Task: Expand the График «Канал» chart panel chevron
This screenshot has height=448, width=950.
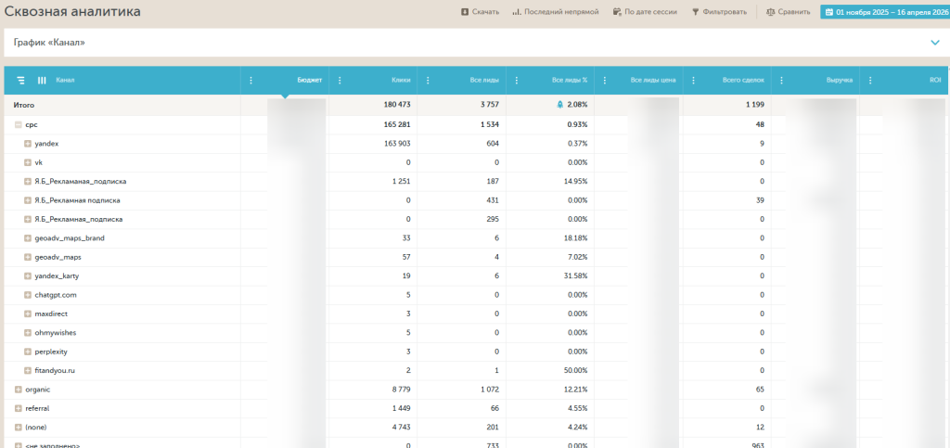Action: point(935,43)
